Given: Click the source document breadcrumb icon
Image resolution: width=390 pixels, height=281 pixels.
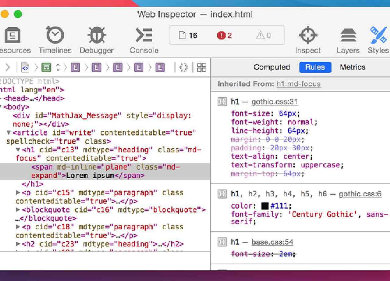Looking at the screenshot, I should click(x=25, y=67).
